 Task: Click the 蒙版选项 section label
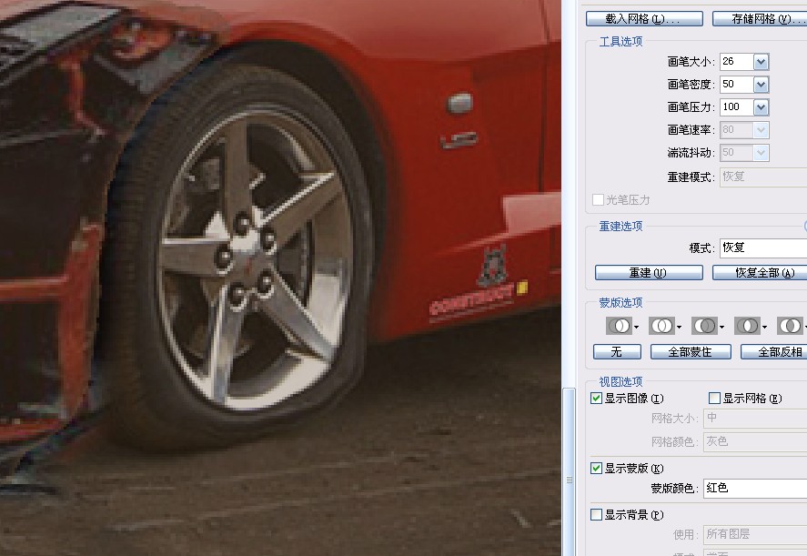(620, 303)
